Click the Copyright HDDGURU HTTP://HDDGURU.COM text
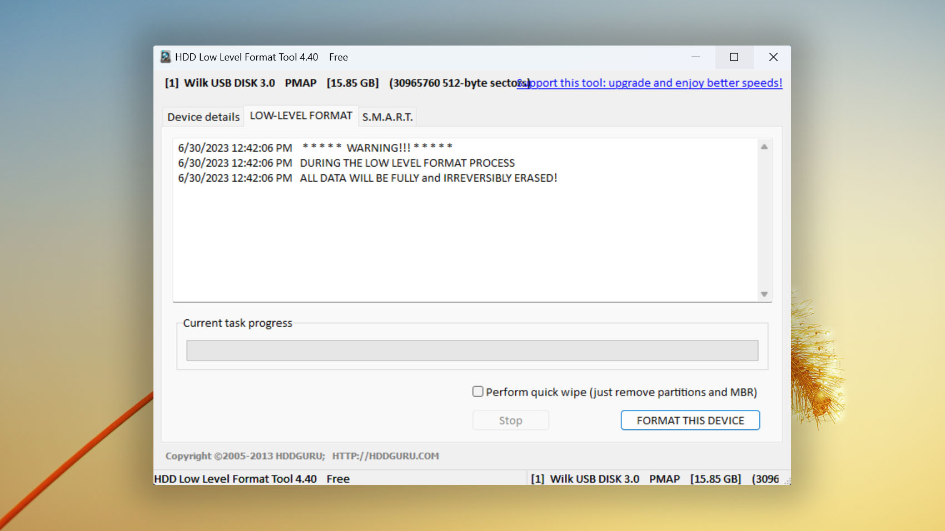This screenshot has height=531, width=945. click(x=302, y=456)
